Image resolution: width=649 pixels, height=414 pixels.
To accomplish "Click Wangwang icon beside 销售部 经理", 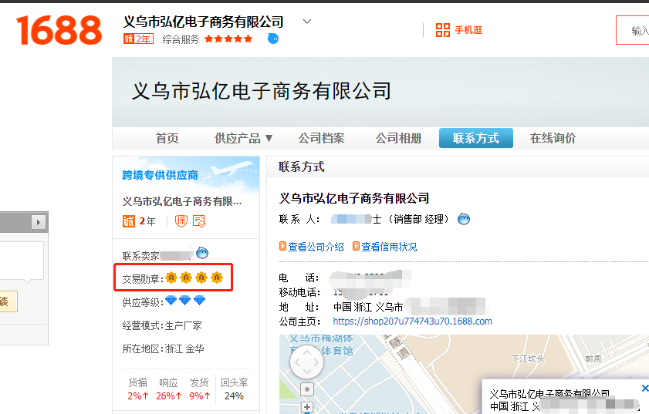I will pos(464,219).
